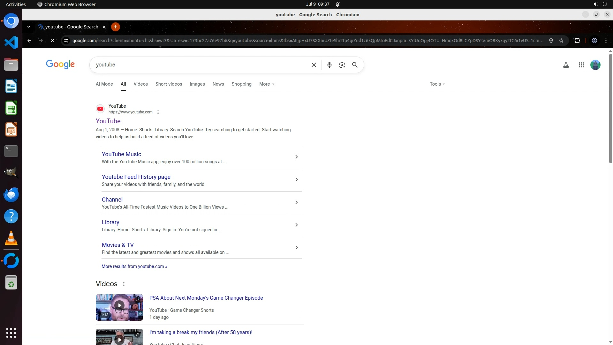This screenshot has width=613, height=345.
Task: Switch to the Images tab
Action: point(197,84)
